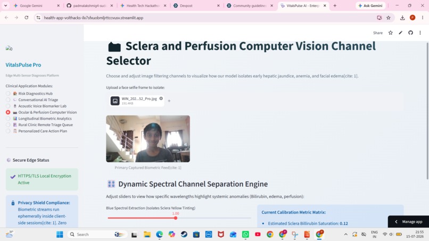This screenshot has height=241, width=429.
Task: Open the browser downloads icon
Action: (x=402, y=18)
